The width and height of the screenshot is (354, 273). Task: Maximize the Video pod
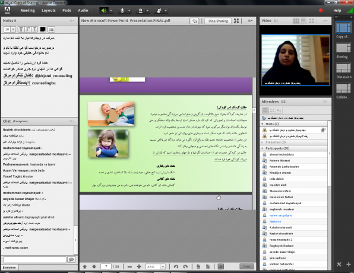click(312, 21)
